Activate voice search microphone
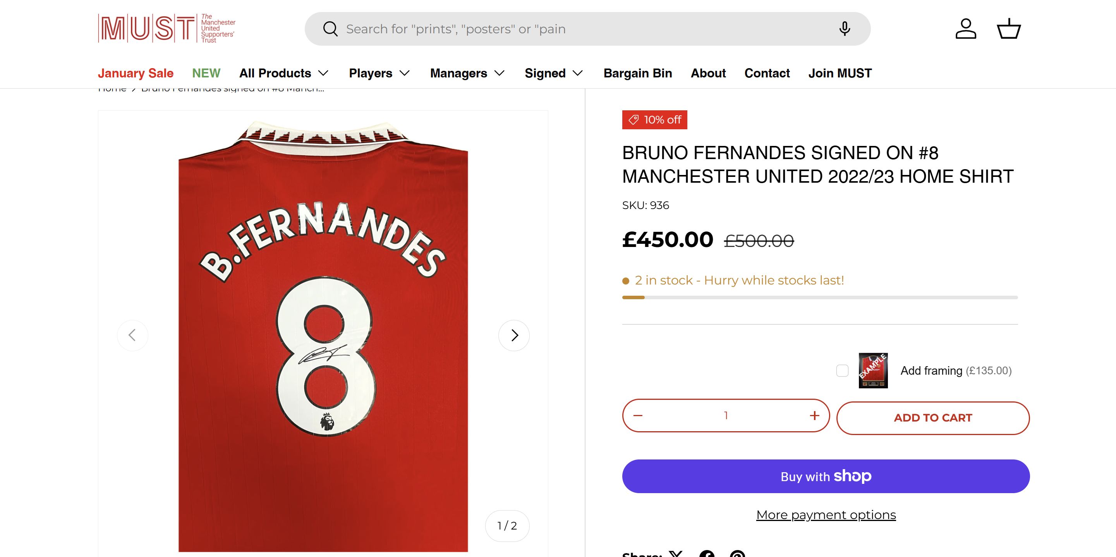This screenshot has height=557, width=1116. coord(845,29)
